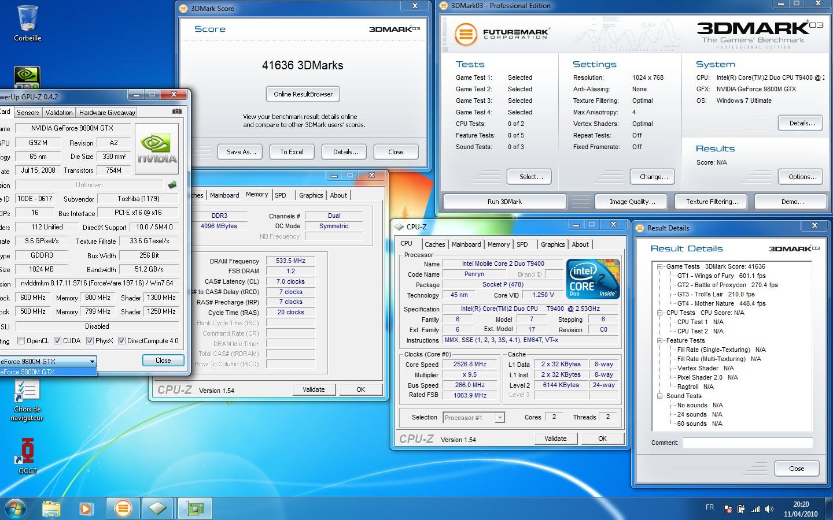The width and height of the screenshot is (833, 520).
Task: Click the network signal tray icon
Action: pyautogui.click(x=755, y=508)
